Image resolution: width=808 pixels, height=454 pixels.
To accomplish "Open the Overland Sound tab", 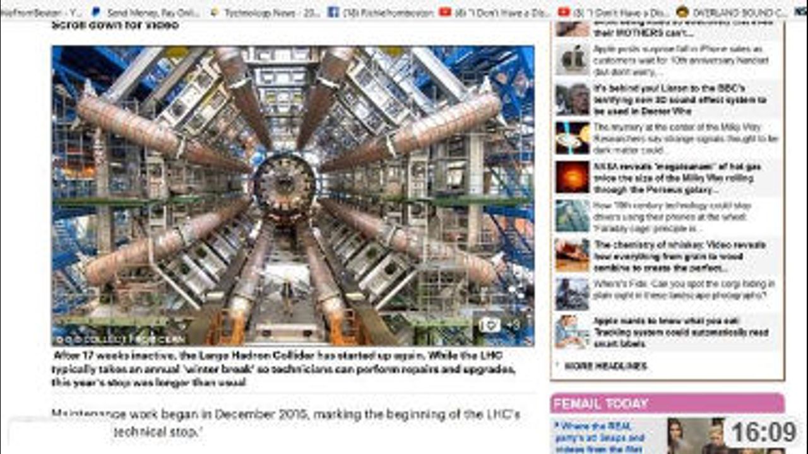I will coord(732,12).
